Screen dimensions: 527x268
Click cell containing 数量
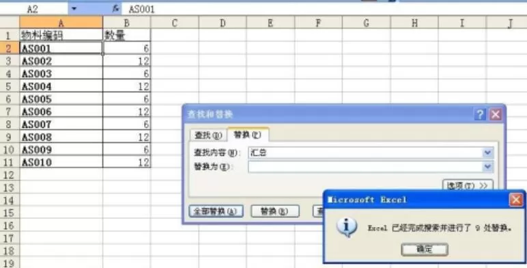pos(127,35)
